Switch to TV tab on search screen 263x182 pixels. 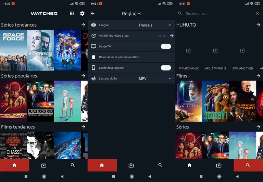(219, 165)
